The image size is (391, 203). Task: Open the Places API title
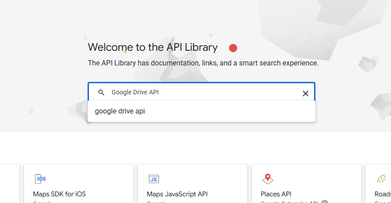coord(276,194)
